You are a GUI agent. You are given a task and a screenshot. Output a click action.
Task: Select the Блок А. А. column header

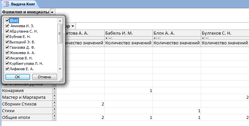pyautogui.click(x=177, y=33)
